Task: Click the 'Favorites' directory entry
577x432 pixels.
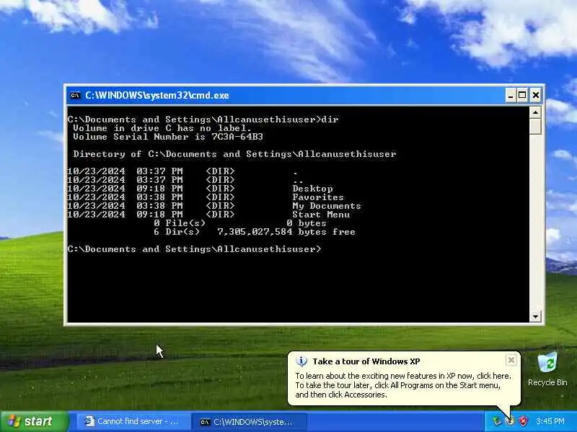Action: (318, 197)
